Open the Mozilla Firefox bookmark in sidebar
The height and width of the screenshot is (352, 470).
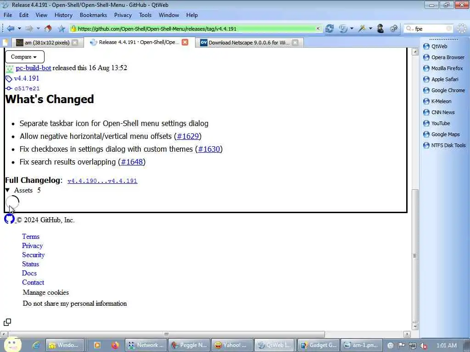(443, 68)
